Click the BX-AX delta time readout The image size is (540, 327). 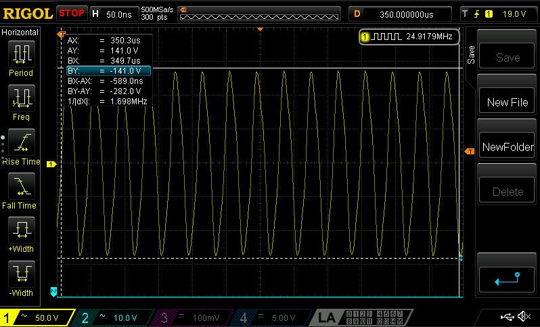tap(108, 81)
